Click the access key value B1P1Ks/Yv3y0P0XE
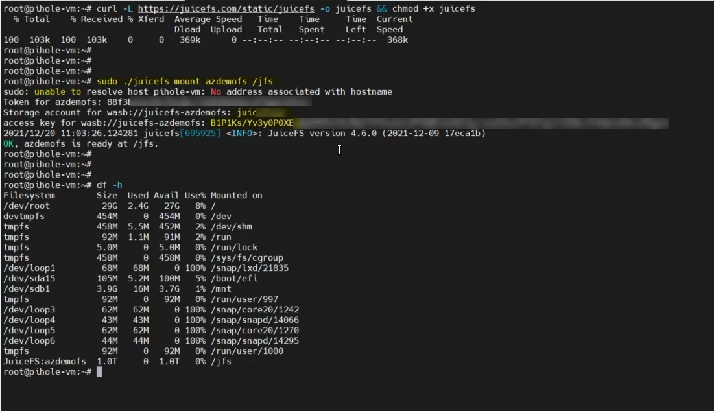 pos(252,123)
